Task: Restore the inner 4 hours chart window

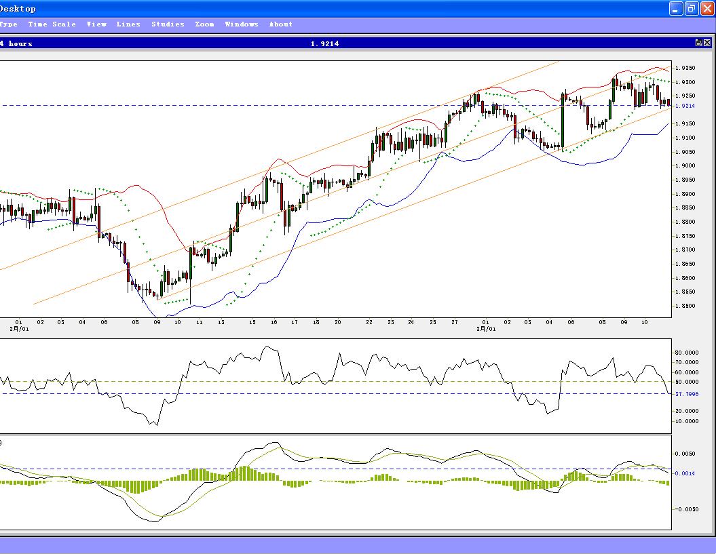Action: pyautogui.click(x=698, y=43)
